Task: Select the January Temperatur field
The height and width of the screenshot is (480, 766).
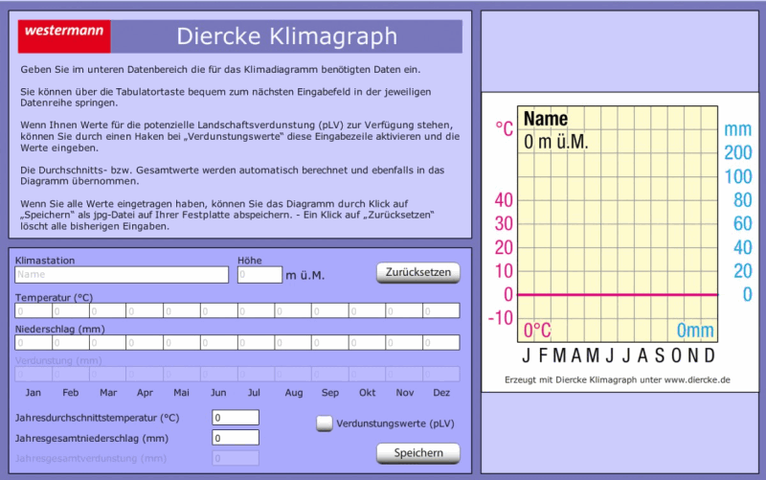Action: (34, 310)
